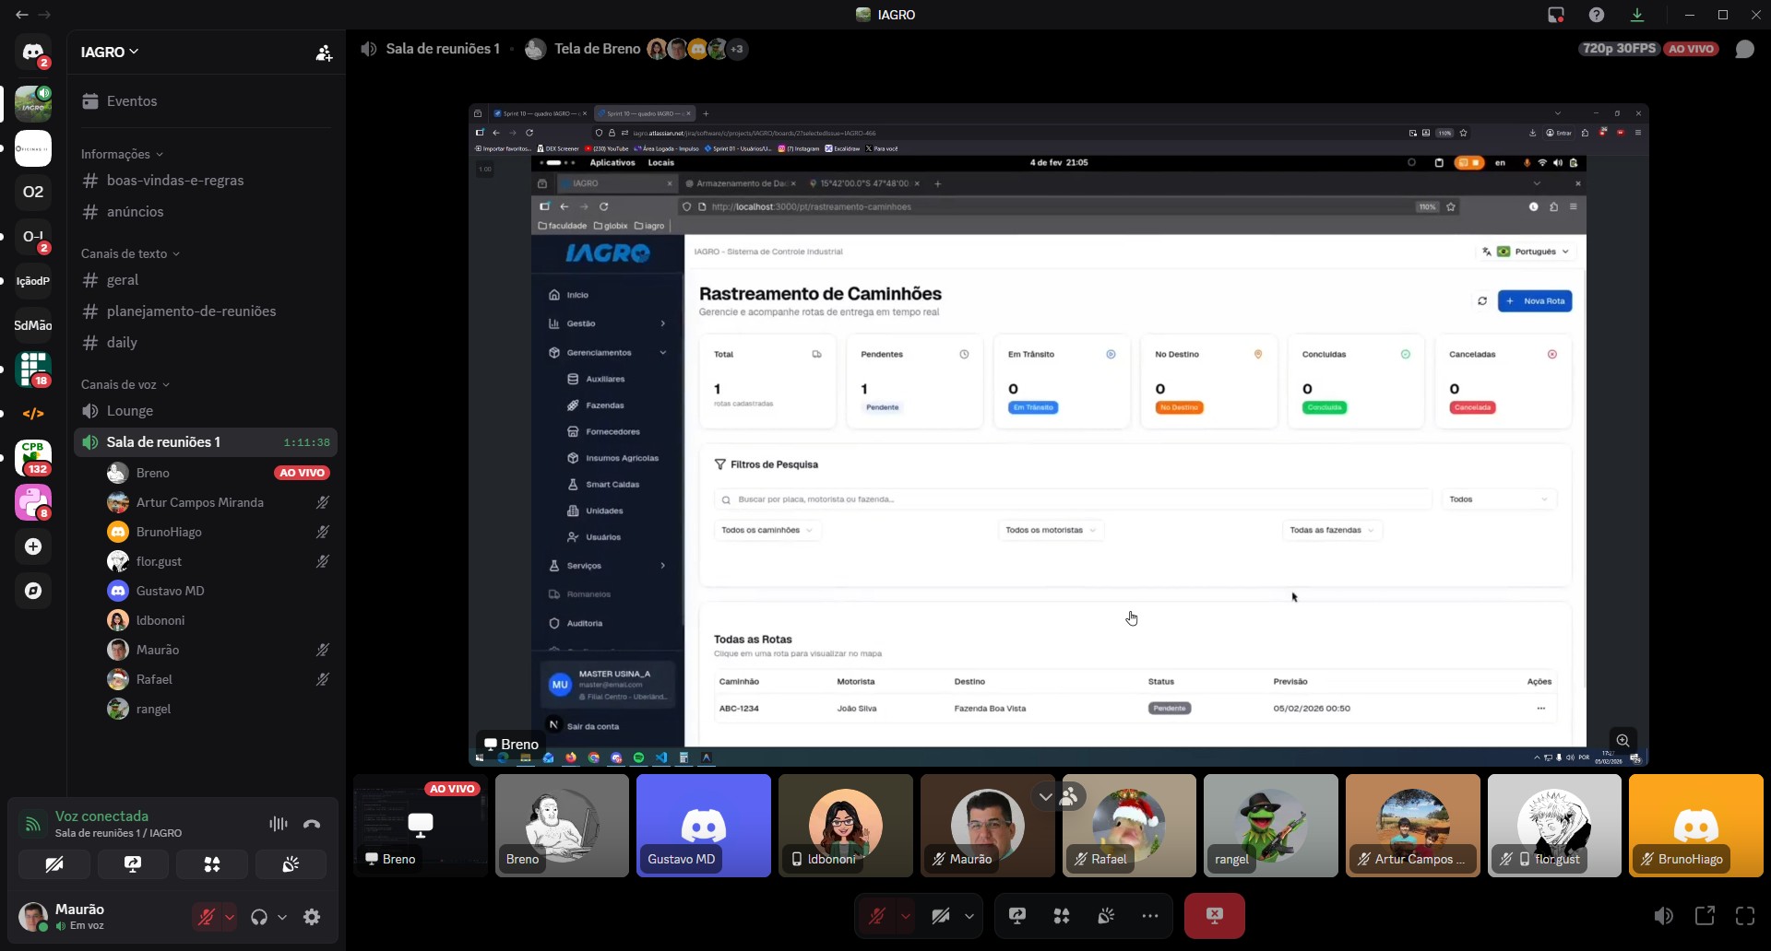Enter fullscreen stream view icon
Screen dimensions: 1771x951
click(x=1745, y=916)
